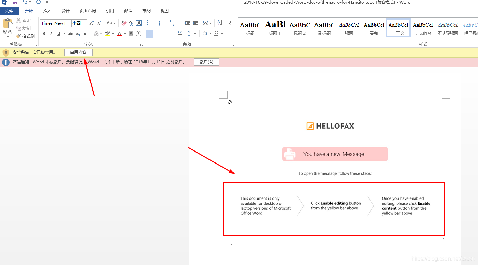
Task: Toggle Align Right paragraph alignment
Action: pos(165,34)
